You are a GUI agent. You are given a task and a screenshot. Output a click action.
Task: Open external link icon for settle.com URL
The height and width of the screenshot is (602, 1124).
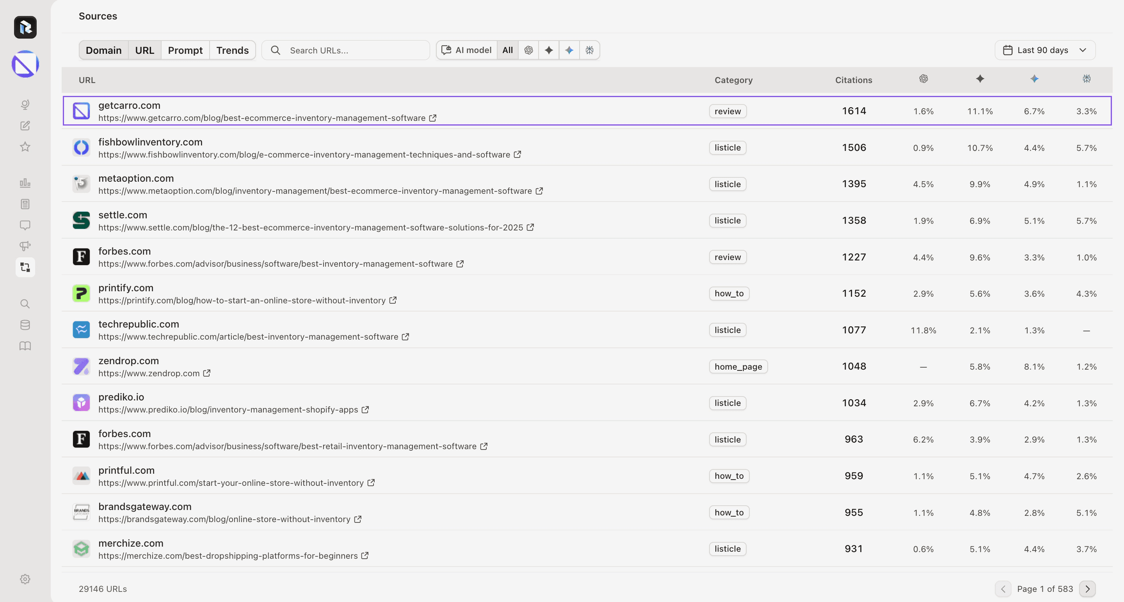(x=531, y=228)
